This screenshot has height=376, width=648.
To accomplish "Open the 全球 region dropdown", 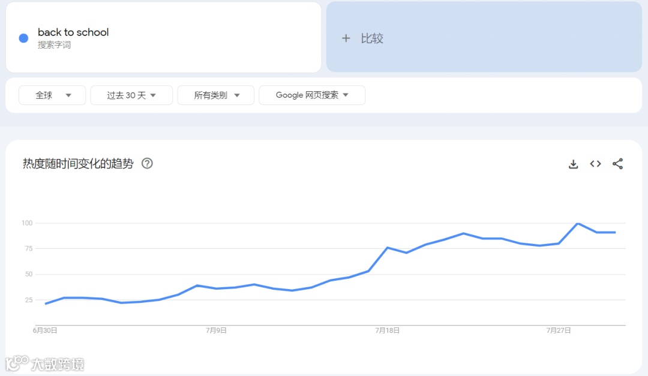I will 52,95.
